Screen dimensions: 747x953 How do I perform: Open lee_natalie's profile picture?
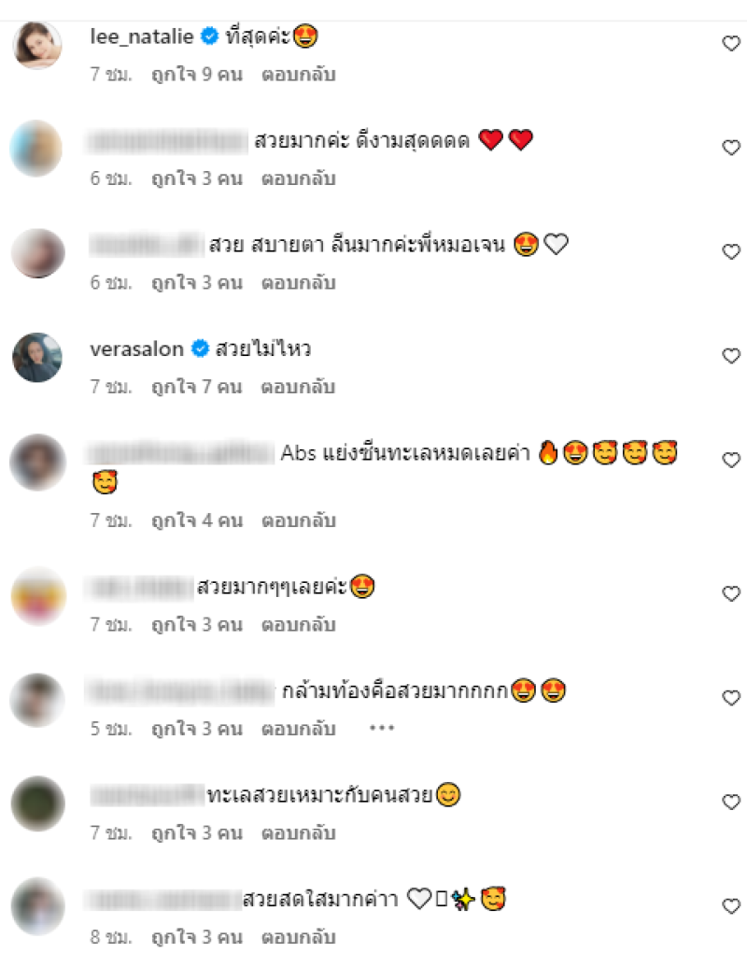point(37,44)
